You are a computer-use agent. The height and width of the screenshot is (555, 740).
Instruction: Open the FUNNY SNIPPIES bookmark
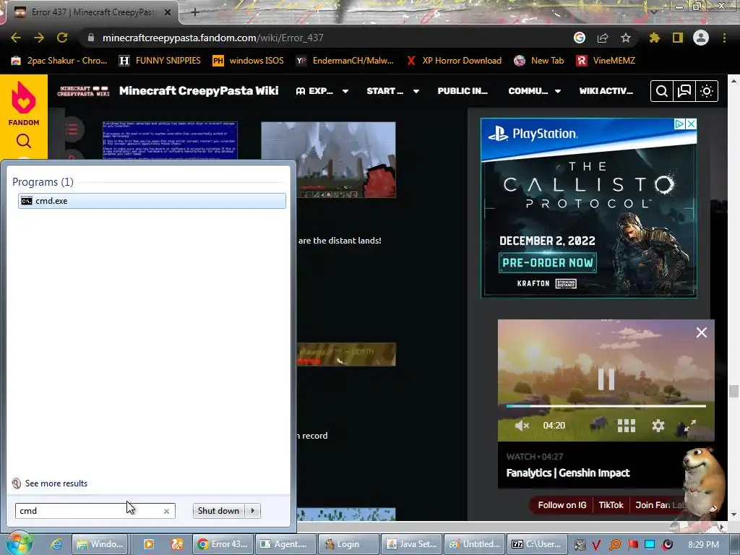tap(160, 61)
